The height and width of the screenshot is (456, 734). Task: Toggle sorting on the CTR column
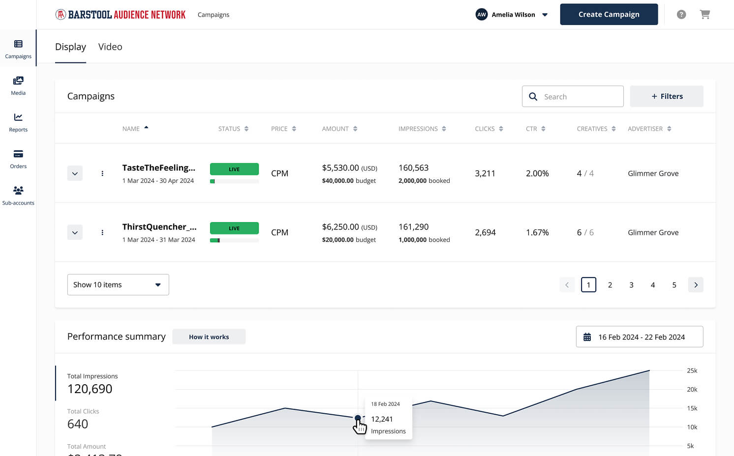pyautogui.click(x=535, y=128)
